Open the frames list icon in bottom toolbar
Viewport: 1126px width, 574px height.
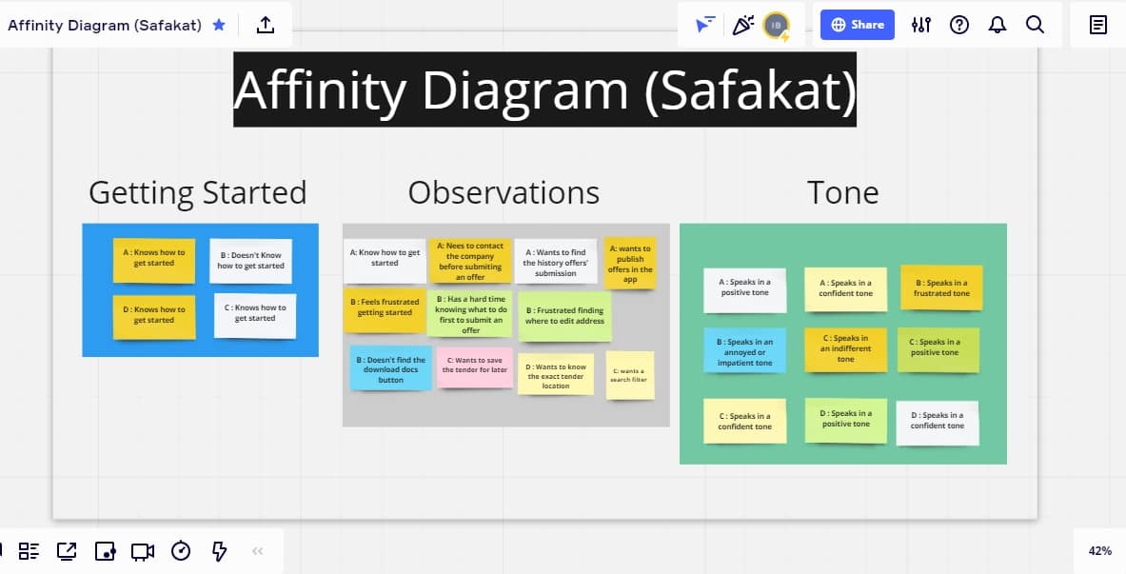tap(29, 551)
